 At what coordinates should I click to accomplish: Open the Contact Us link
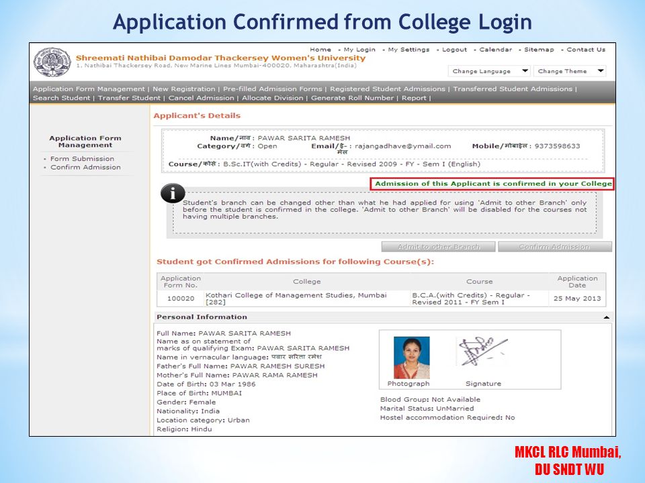point(586,49)
